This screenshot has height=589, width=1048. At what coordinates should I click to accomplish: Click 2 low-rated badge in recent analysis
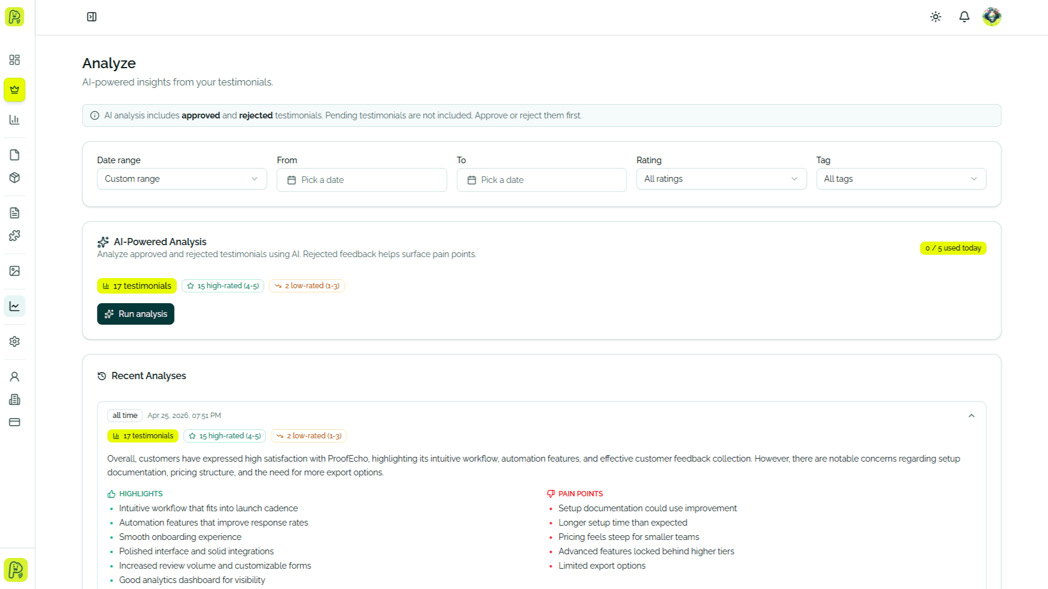[308, 436]
